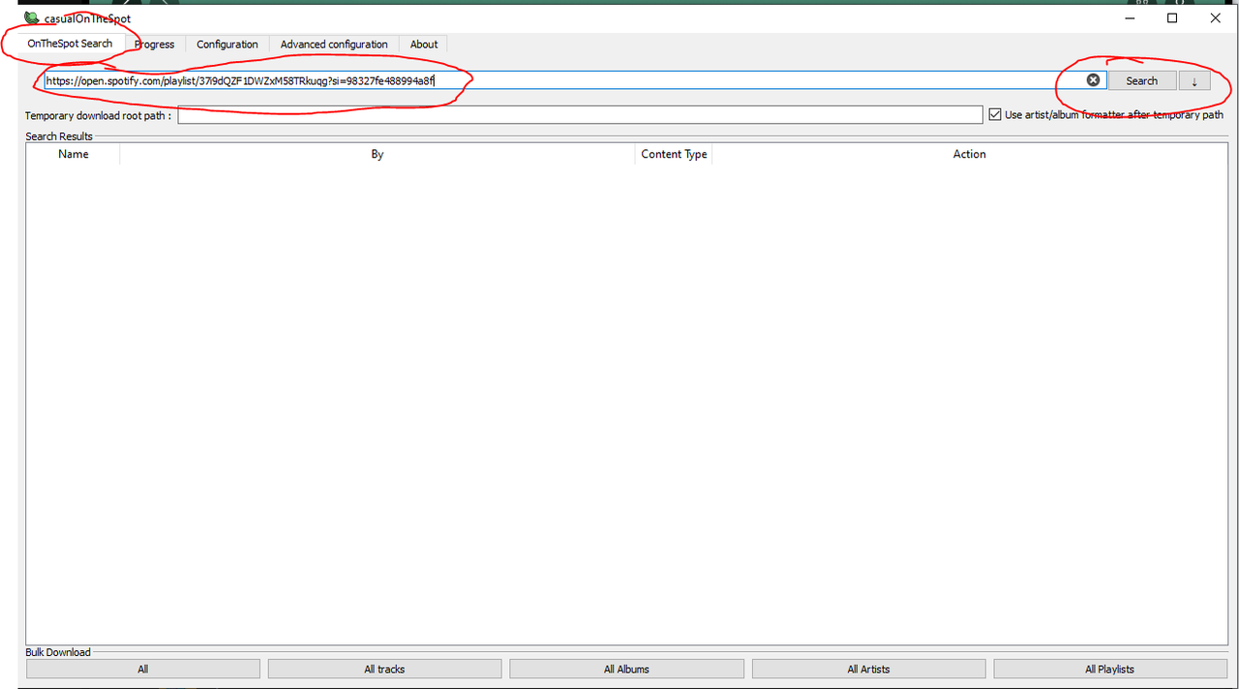Screen dimensions: 1239x689
Task: Go to Advanced configuration tab
Action: click(334, 45)
